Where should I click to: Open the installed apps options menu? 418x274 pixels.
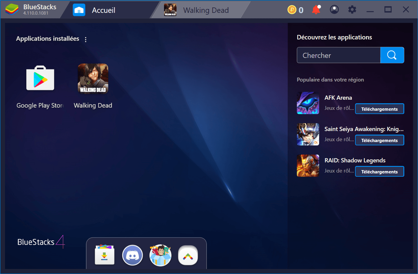(x=86, y=39)
